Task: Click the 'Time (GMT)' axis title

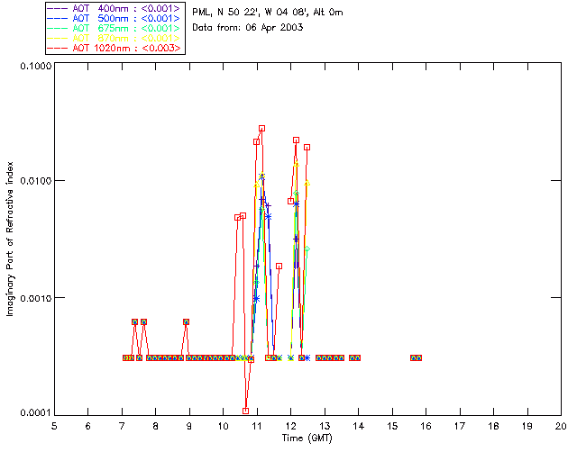Action: point(307,438)
